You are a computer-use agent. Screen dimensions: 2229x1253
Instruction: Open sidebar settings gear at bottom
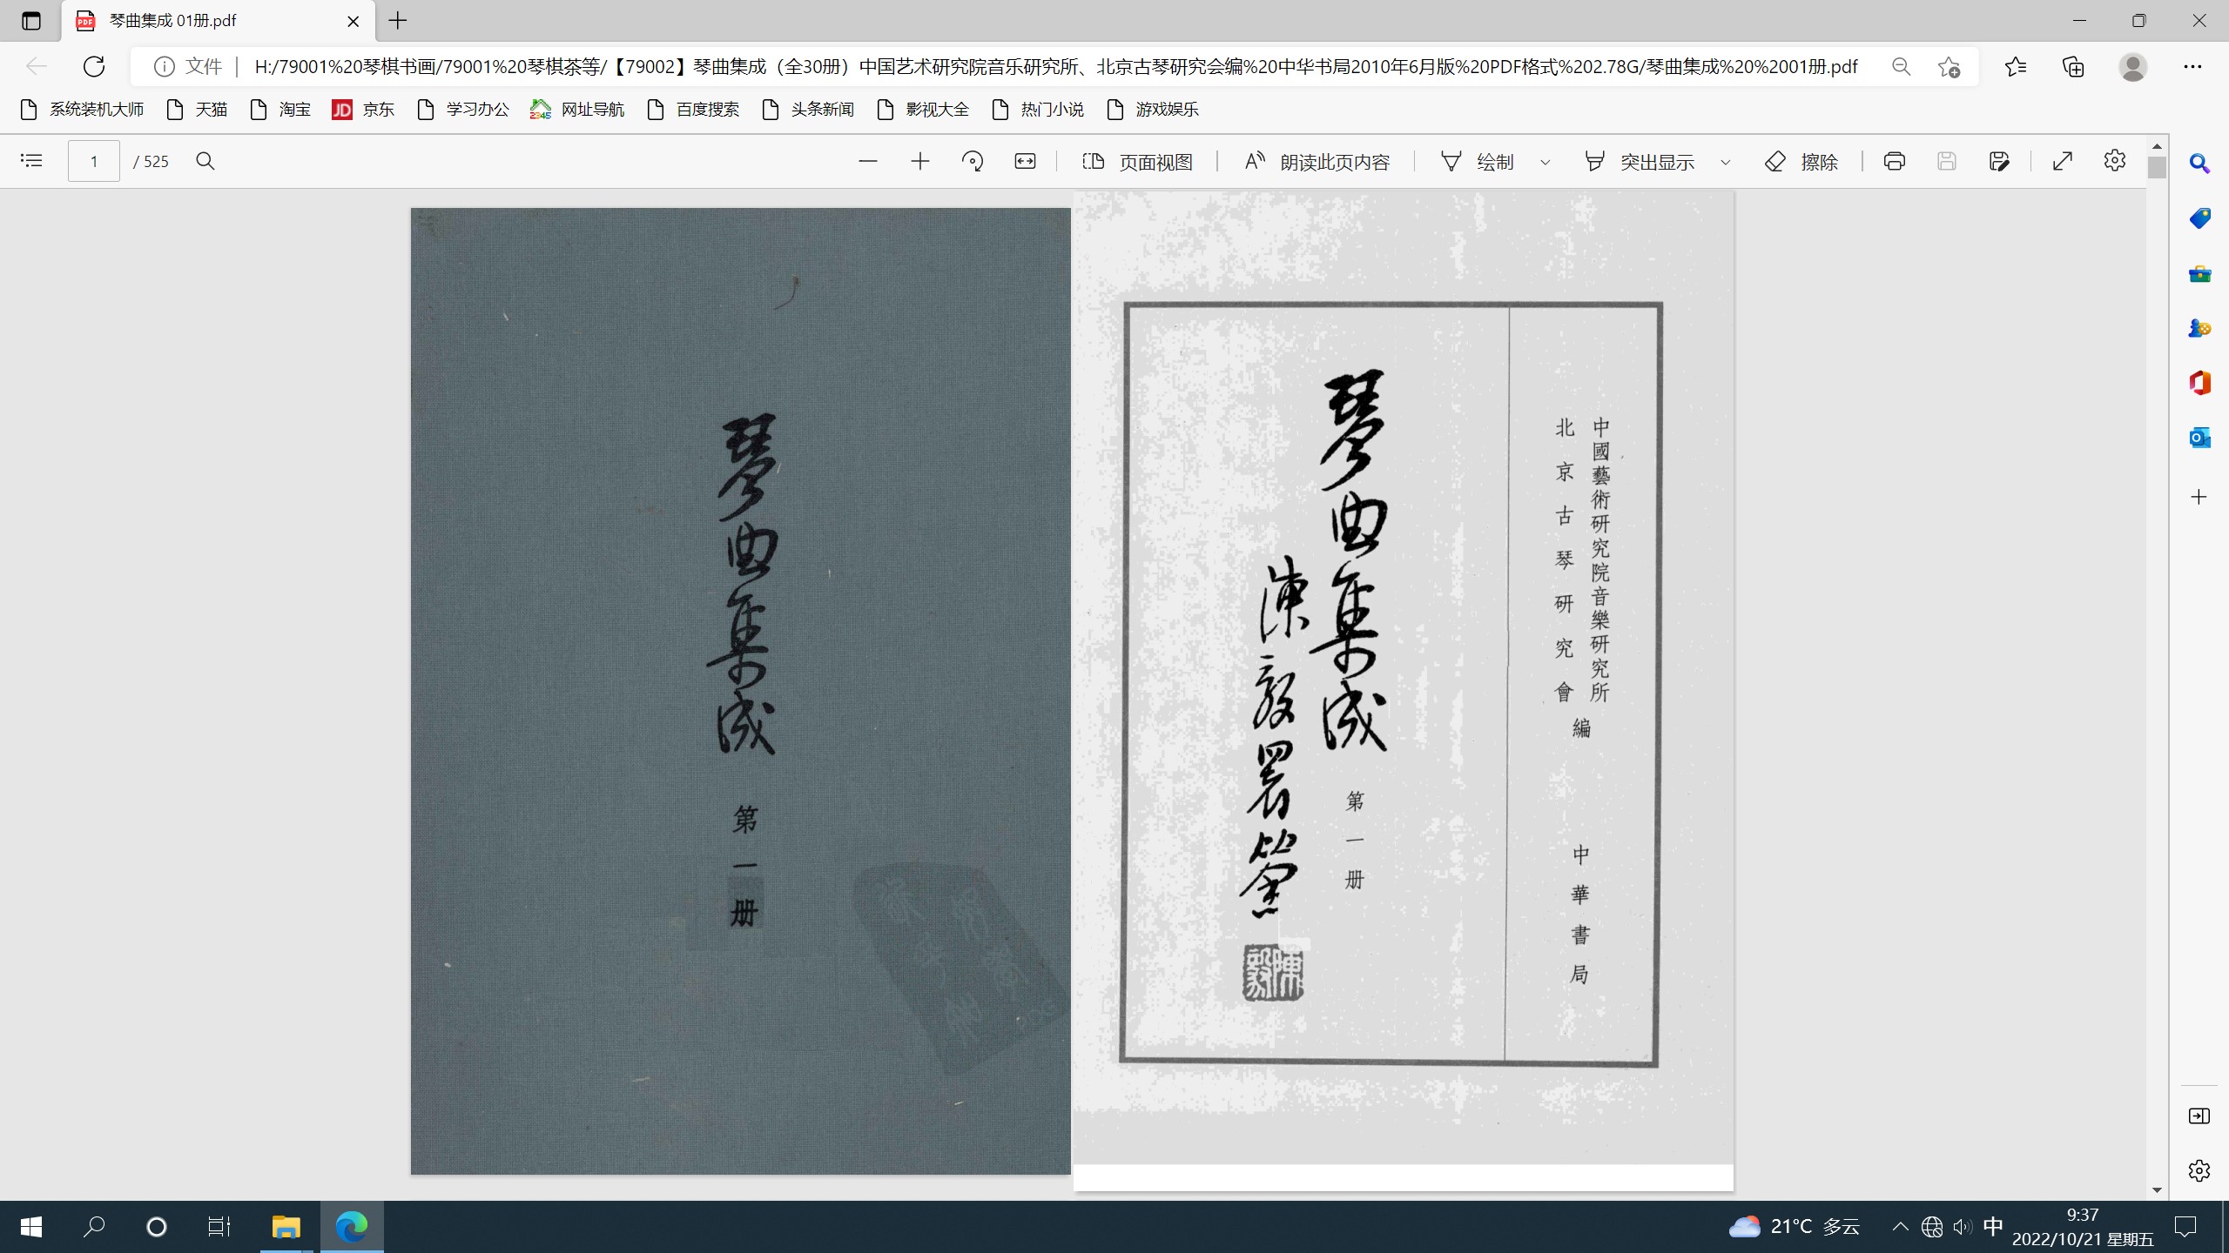click(x=2199, y=1171)
